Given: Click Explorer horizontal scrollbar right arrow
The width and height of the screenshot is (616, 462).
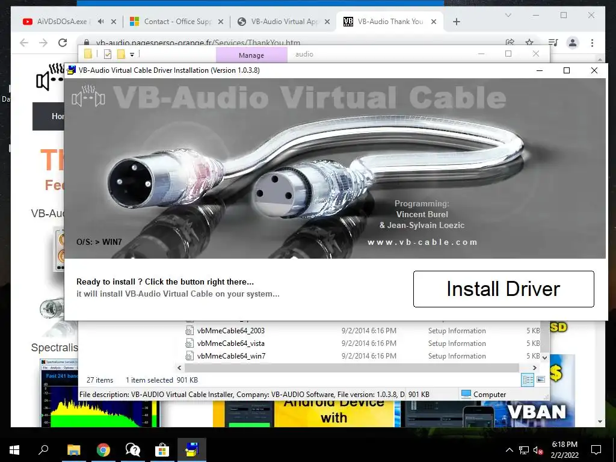Looking at the screenshot, I should [535, 368].
